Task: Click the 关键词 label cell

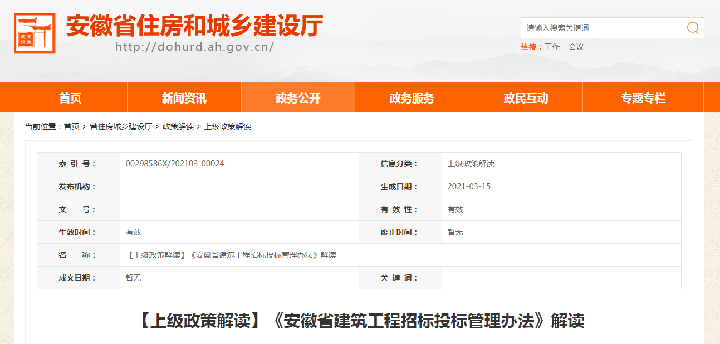Action: tap(400, 278)
